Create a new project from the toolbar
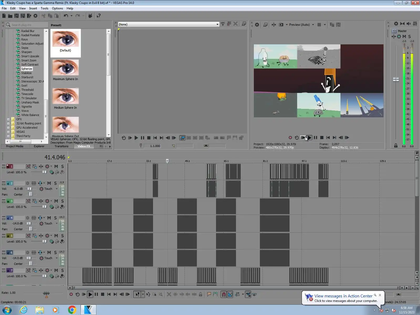Viewport: 420px width, 315px height. [4, 16]
